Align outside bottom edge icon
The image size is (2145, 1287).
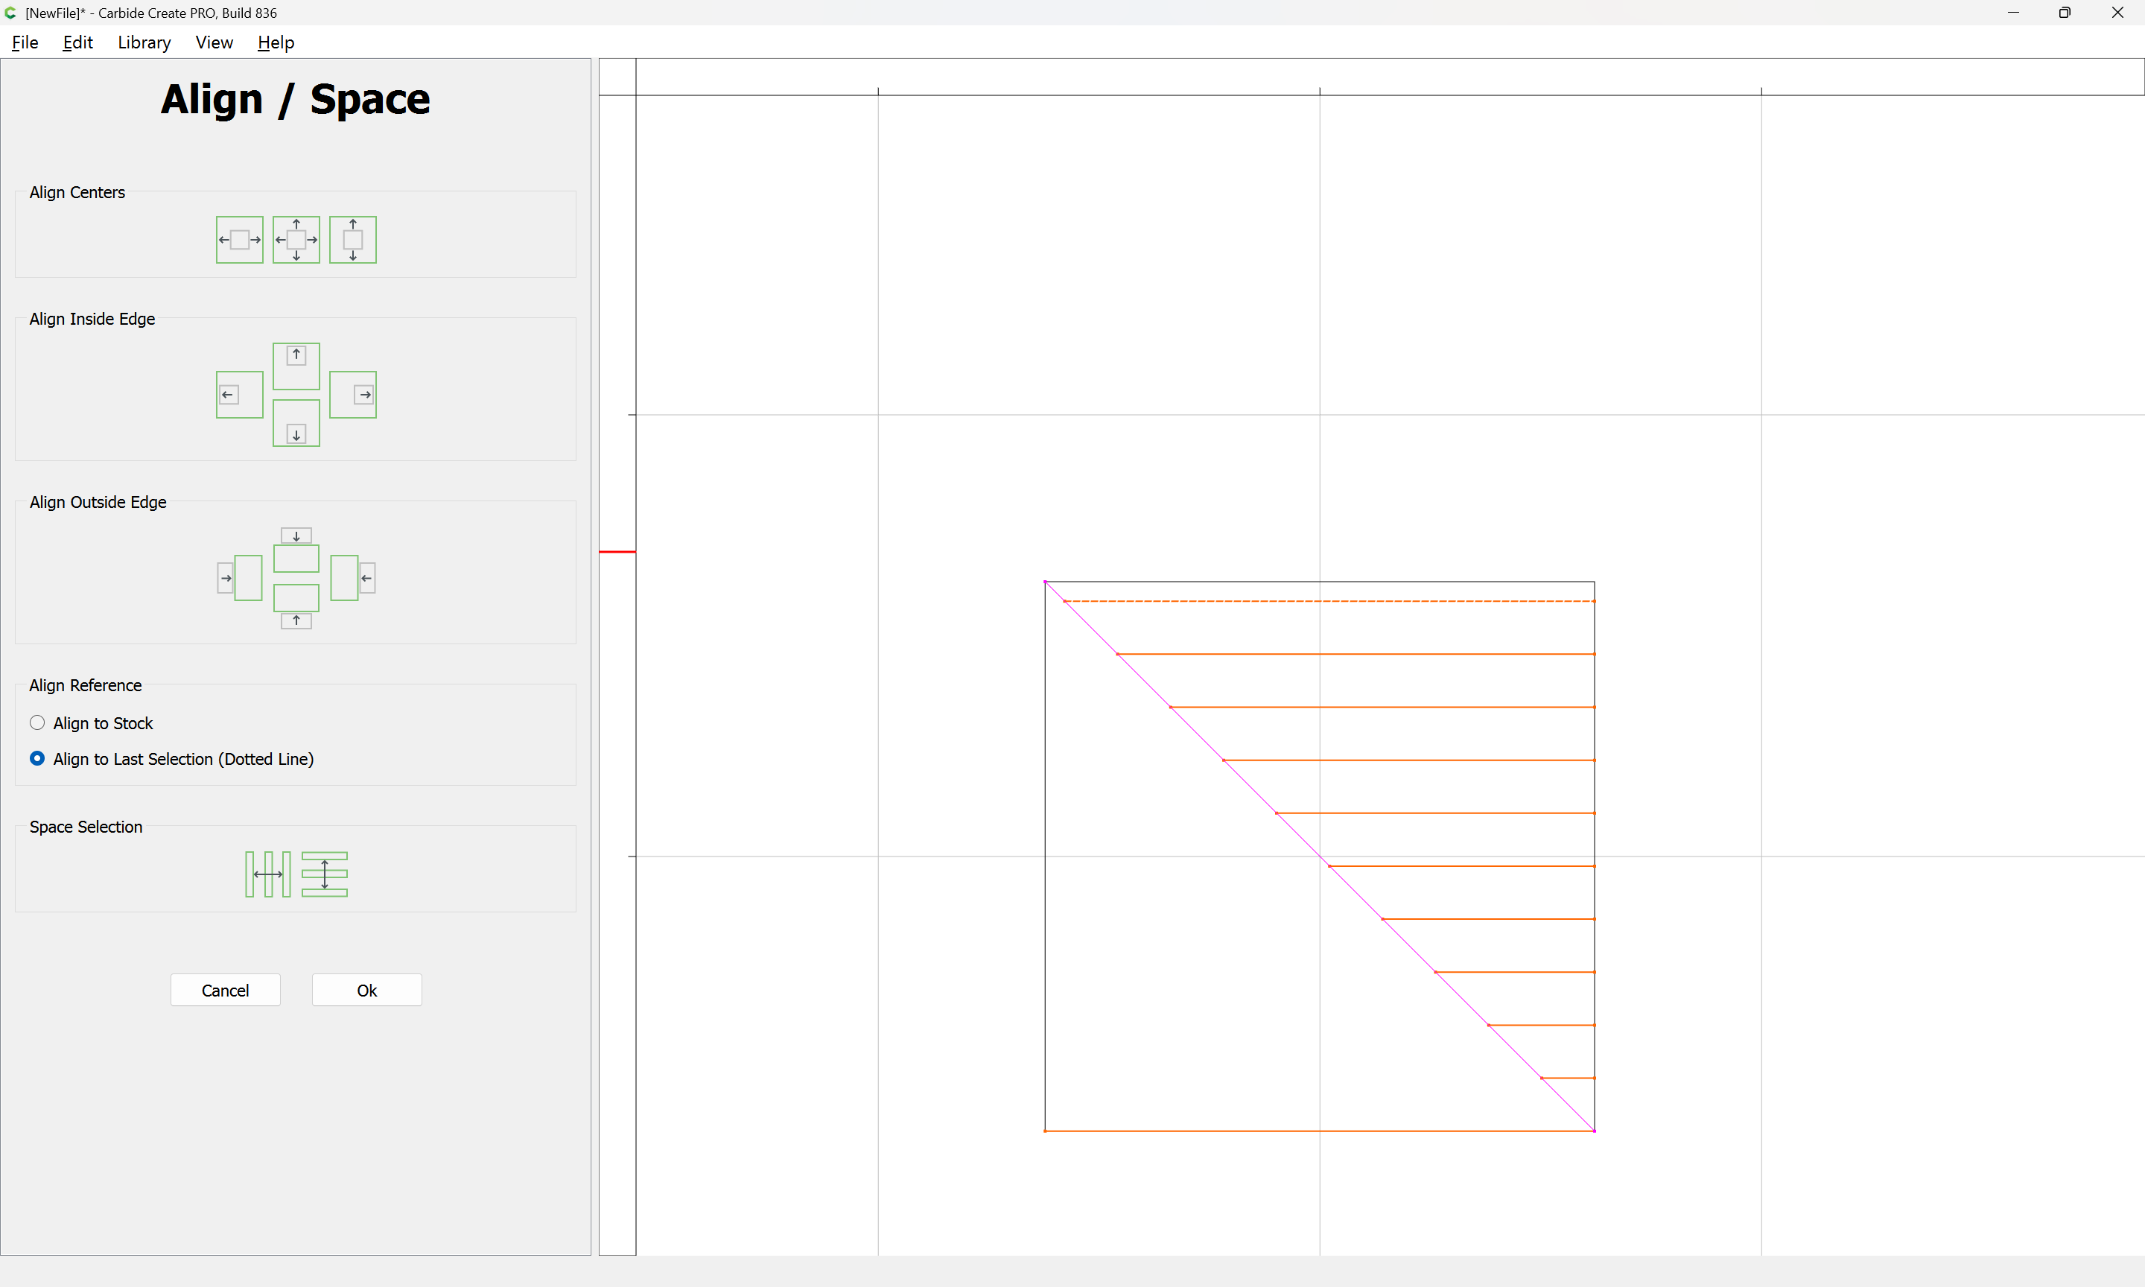296,606
